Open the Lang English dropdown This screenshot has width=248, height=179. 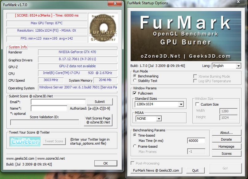point(226,66)
